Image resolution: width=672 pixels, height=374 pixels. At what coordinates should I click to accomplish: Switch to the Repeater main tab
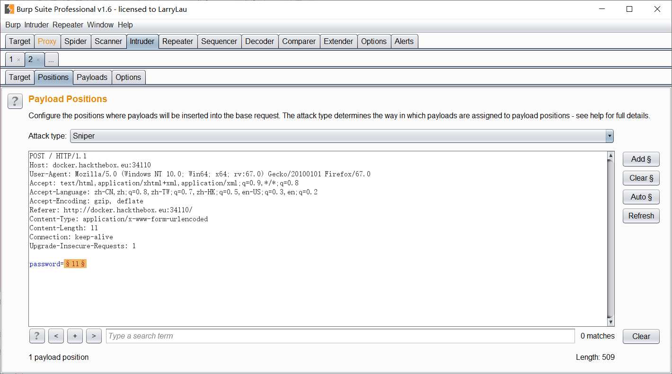[177, 41]
